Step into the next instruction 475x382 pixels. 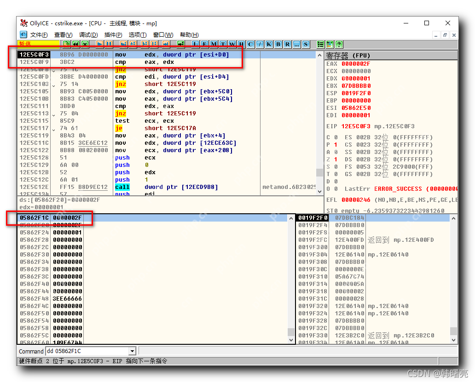tap(122, 44)
